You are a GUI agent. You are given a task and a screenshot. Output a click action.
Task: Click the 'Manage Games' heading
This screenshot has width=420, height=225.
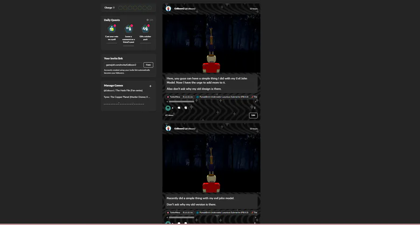[x=113, y=85]
